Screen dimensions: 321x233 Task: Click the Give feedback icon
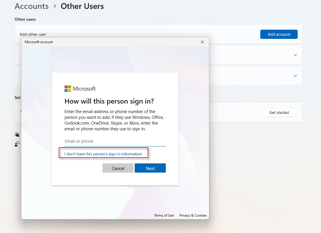[17, 144]
